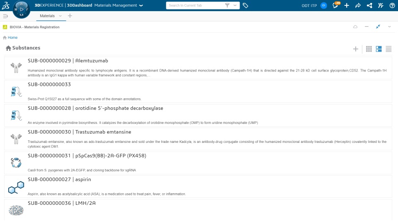398x223 pixels.
Task: Click the add plus icon in top bar
Action: tap(347, 5)
